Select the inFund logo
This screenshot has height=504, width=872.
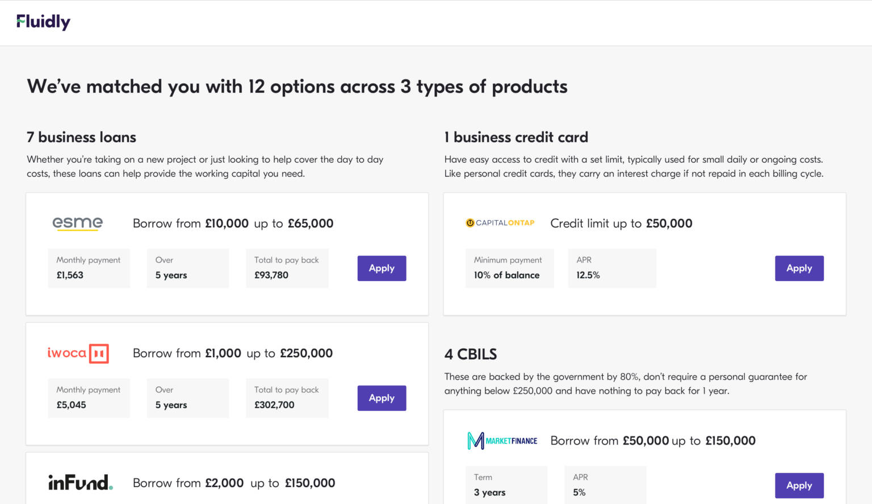[x=80, y=482]
